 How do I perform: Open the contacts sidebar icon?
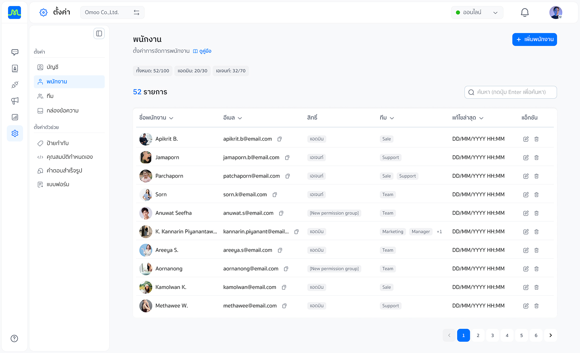point(15,69)
